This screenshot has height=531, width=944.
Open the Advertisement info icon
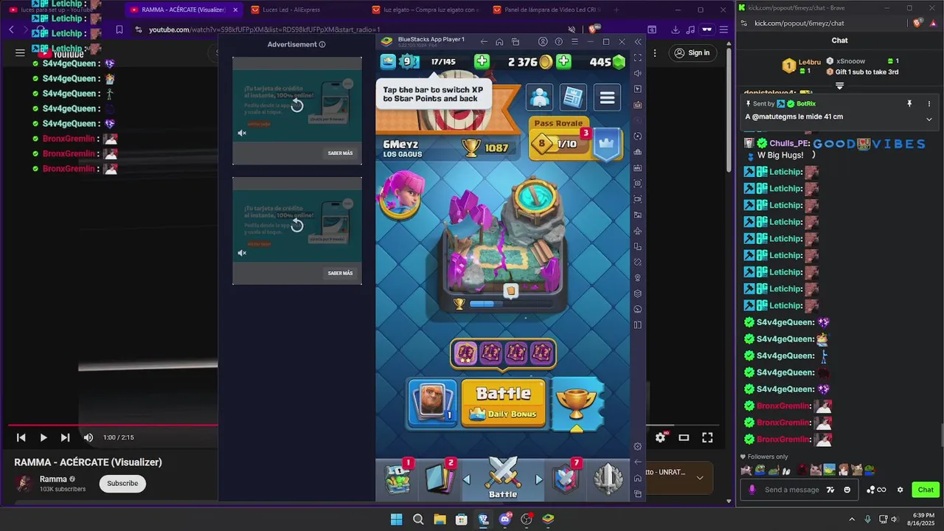322,44
